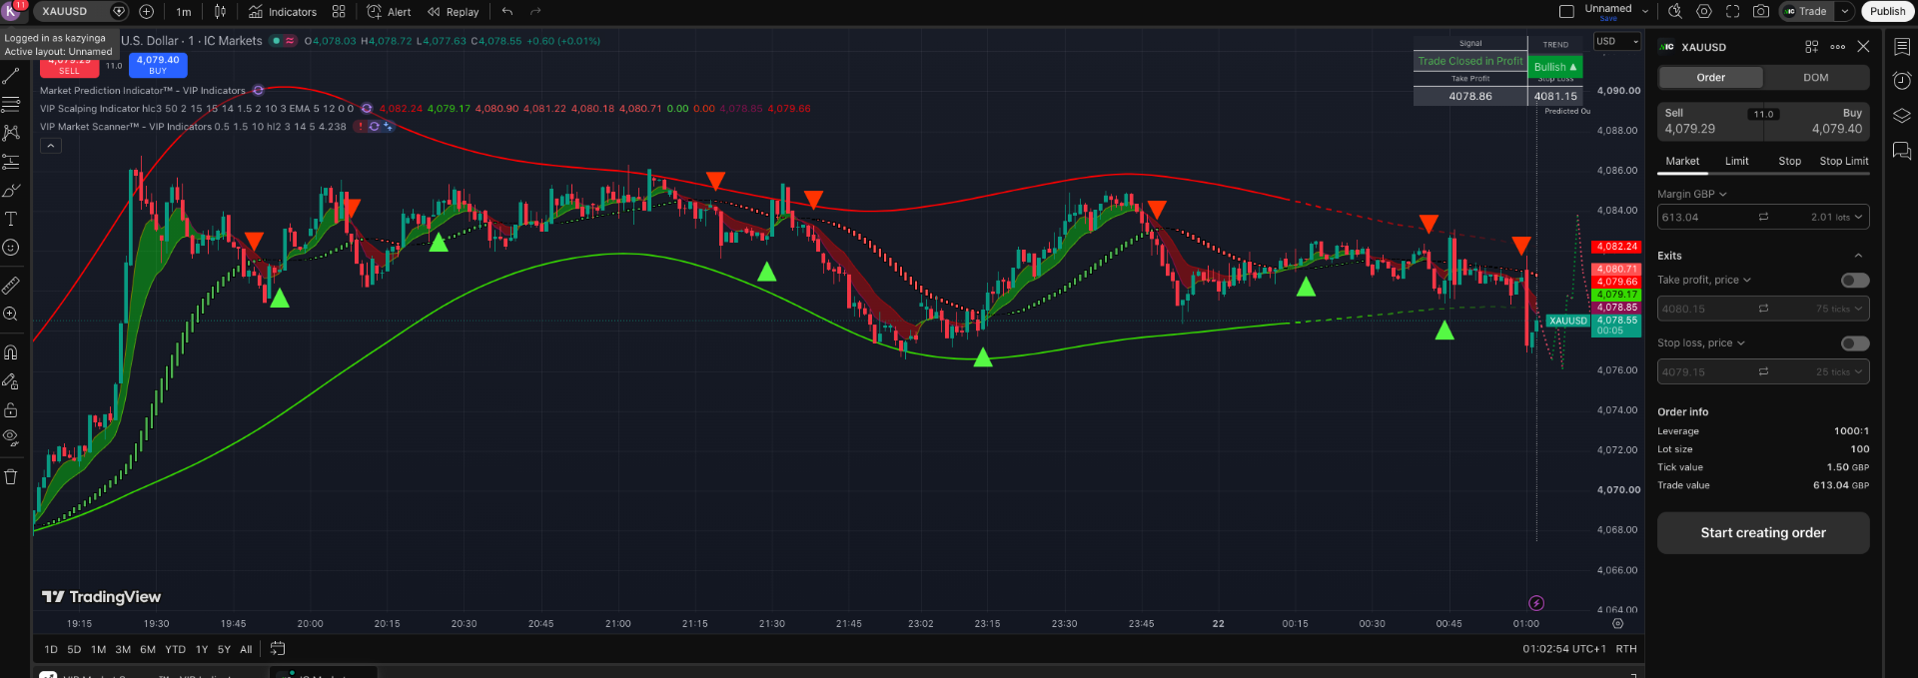This screenshot has width=1918, height=678.
Task: Take a chart snapshot with camera icon
Action: click(1761, 12)
